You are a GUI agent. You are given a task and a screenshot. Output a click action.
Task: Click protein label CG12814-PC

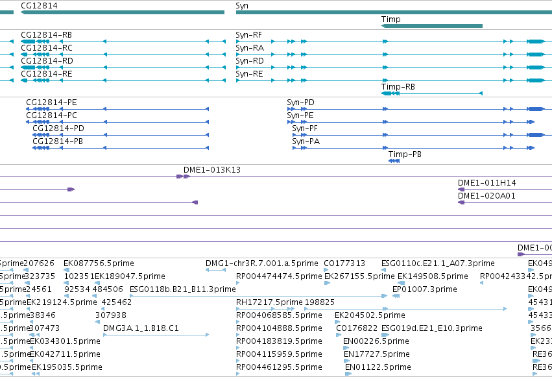(51, 116)
